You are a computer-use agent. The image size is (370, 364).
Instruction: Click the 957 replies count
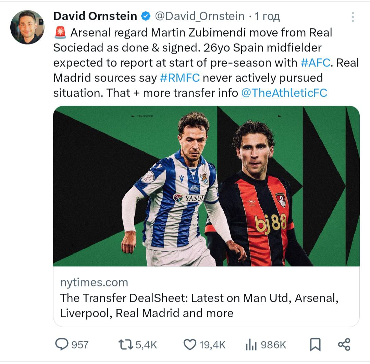click(80, 345)
